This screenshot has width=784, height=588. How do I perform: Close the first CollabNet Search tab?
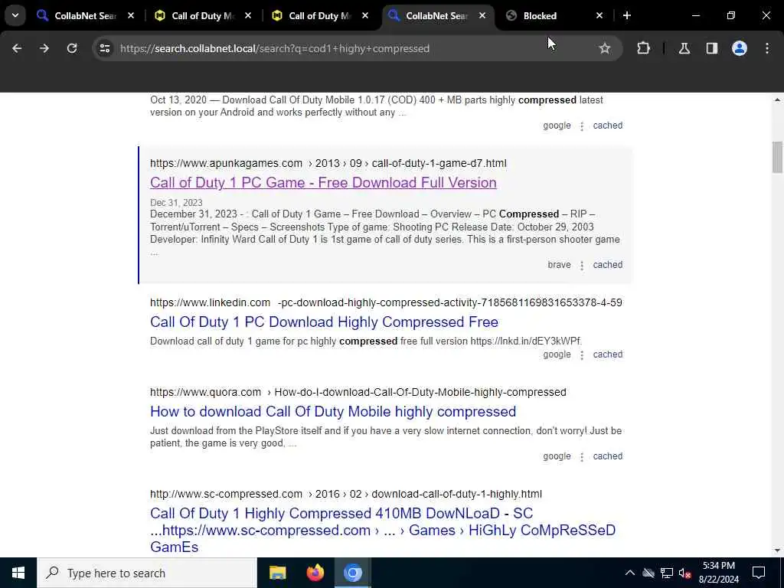click(131, 15)
